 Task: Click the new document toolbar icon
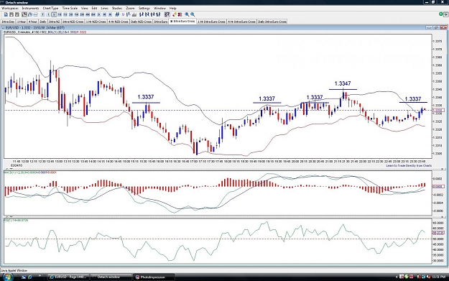pyautogui.click(x=6, y=14)
